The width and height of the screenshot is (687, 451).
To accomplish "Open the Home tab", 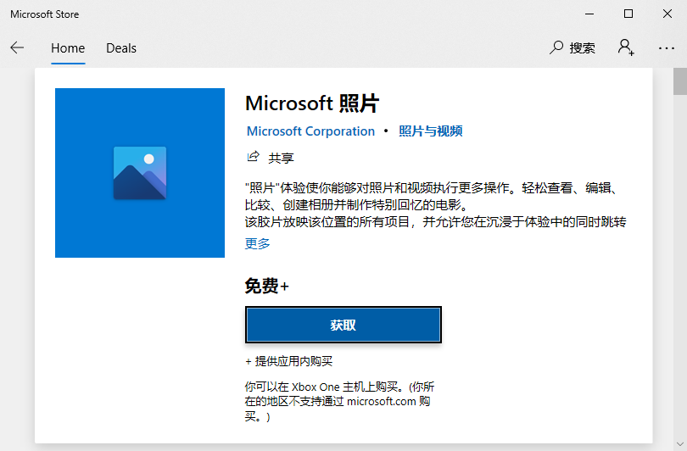I will (68, 48).
